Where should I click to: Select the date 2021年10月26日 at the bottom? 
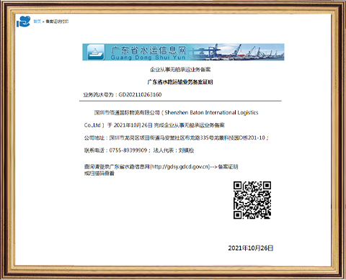(251, 248)
